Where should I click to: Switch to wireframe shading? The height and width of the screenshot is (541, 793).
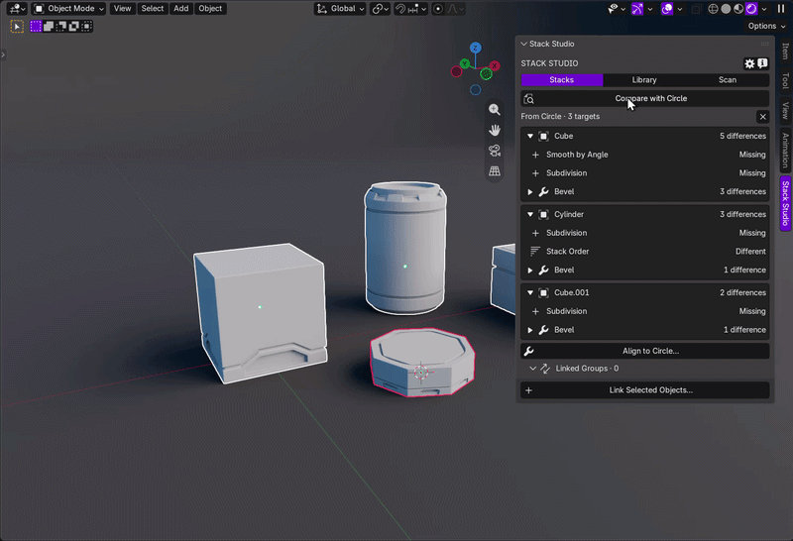point(713,9)
